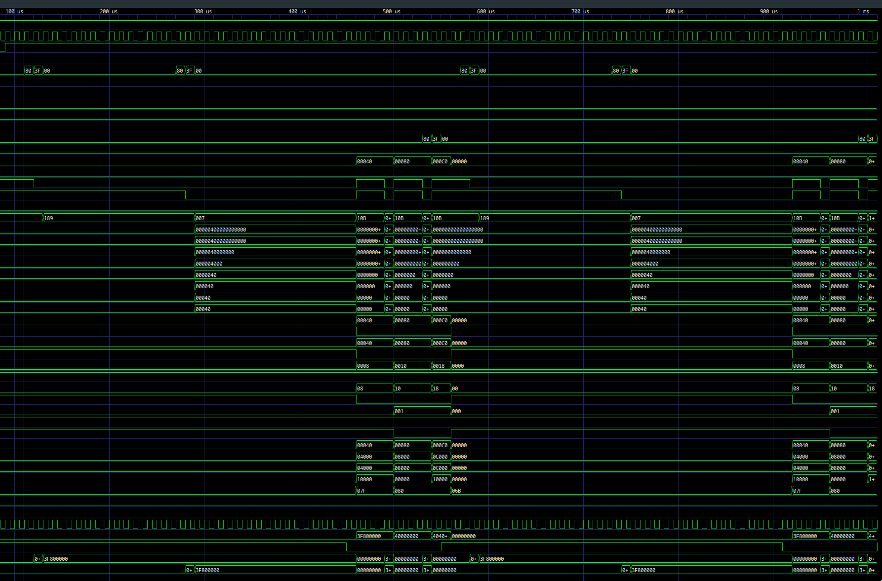
Task: Click the 10B value segment
Action: (363, 218)
